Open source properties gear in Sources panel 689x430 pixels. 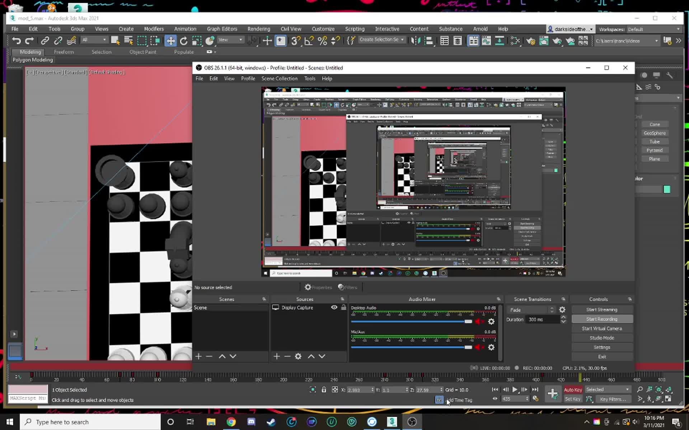pyautogui.click(x=298, y=356)
